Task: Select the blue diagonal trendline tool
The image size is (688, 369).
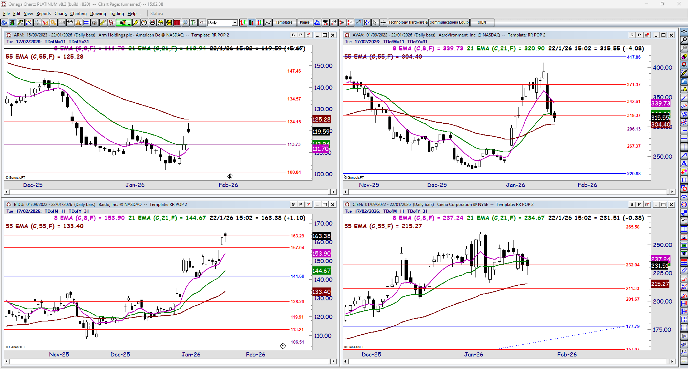Action: (684, 98)
